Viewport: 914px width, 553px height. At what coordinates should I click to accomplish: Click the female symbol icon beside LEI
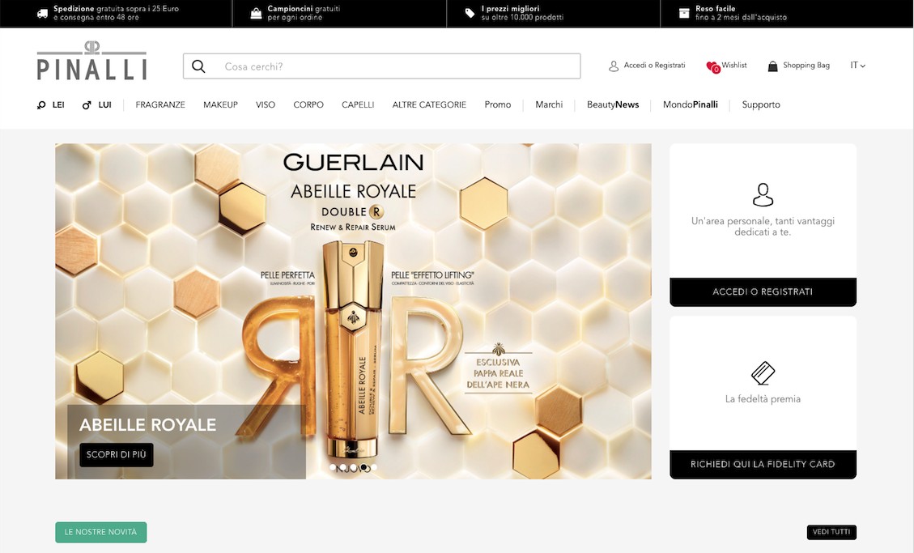click(41, 105)
